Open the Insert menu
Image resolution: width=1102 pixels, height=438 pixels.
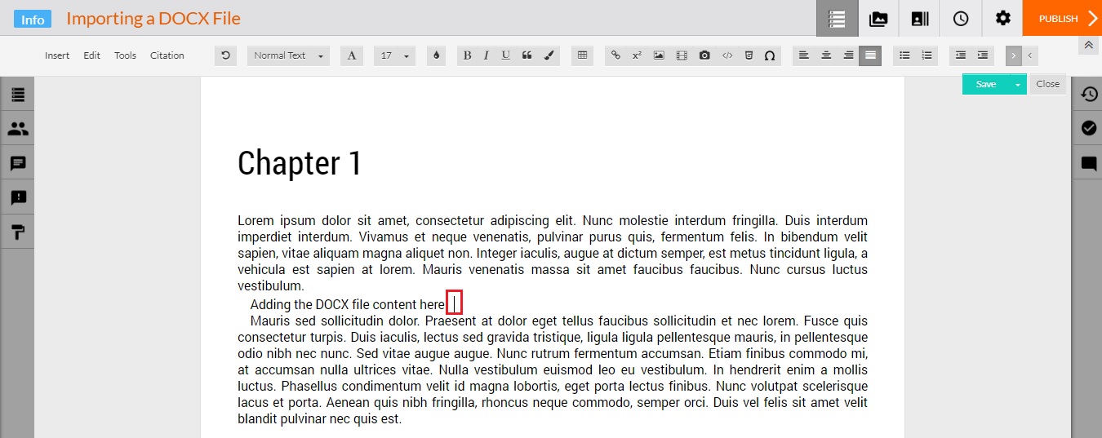pos(57,55)
